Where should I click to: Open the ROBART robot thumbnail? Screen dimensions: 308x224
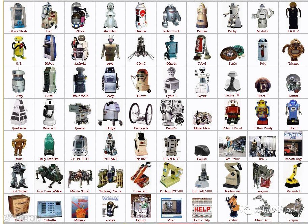(x=110, y=144)
